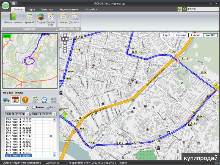Screen dimensions: 220x165
Task: Pan the map left with the arrow
Action: pos(63,39)
